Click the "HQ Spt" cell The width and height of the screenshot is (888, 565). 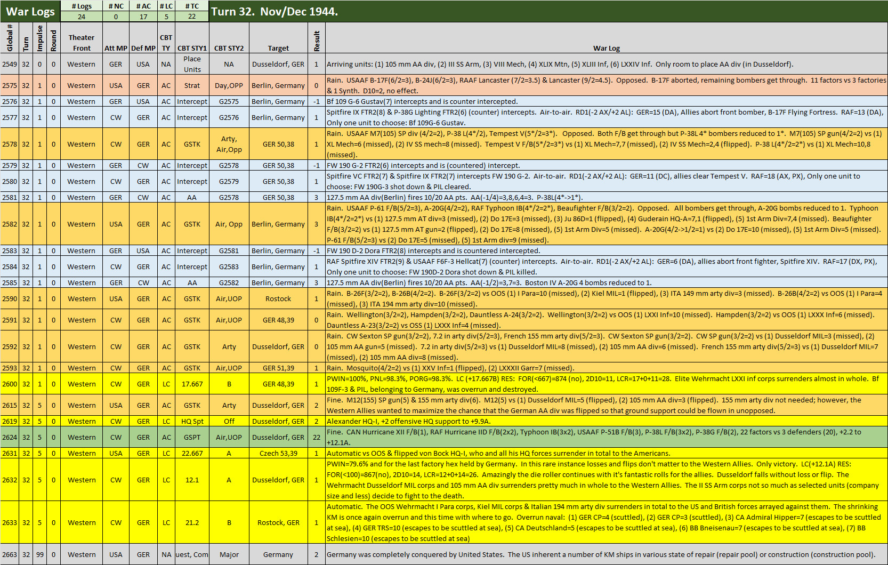coord(192,421)
